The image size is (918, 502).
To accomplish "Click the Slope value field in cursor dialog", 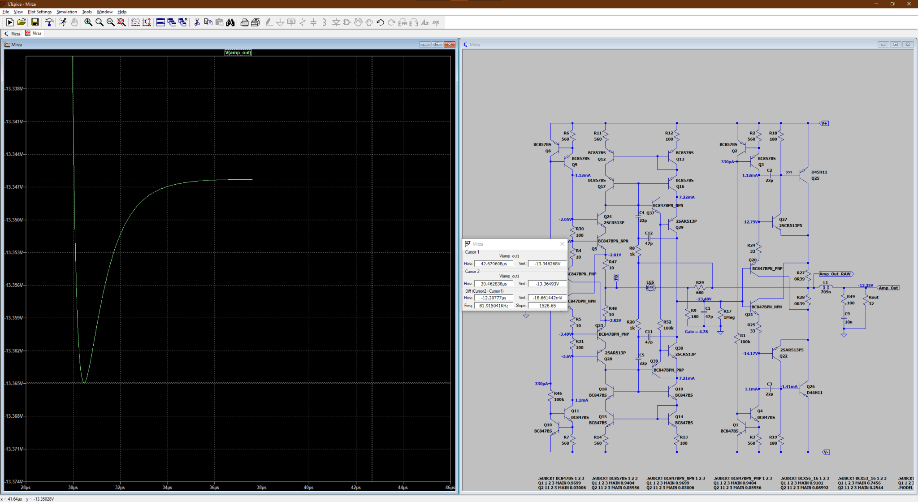I will click(x=547, y=306).
